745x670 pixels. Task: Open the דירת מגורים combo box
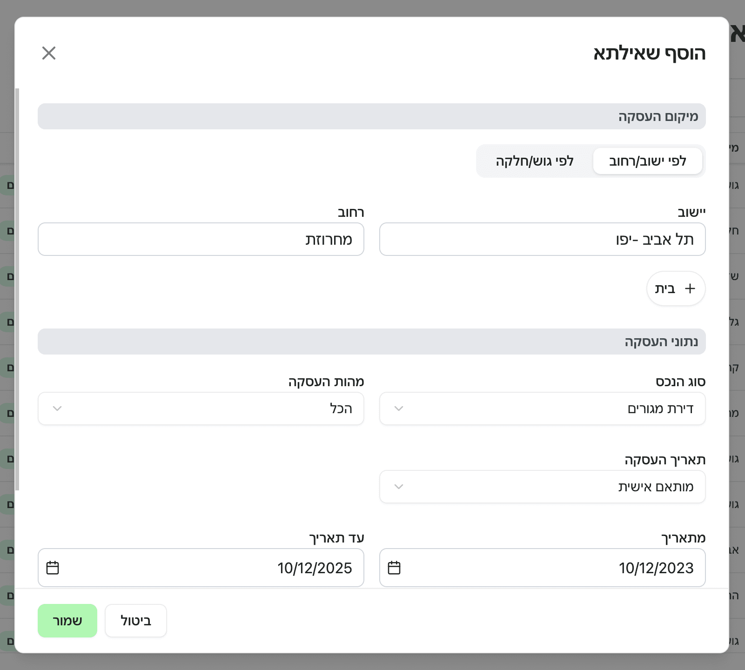click(542, 409)
